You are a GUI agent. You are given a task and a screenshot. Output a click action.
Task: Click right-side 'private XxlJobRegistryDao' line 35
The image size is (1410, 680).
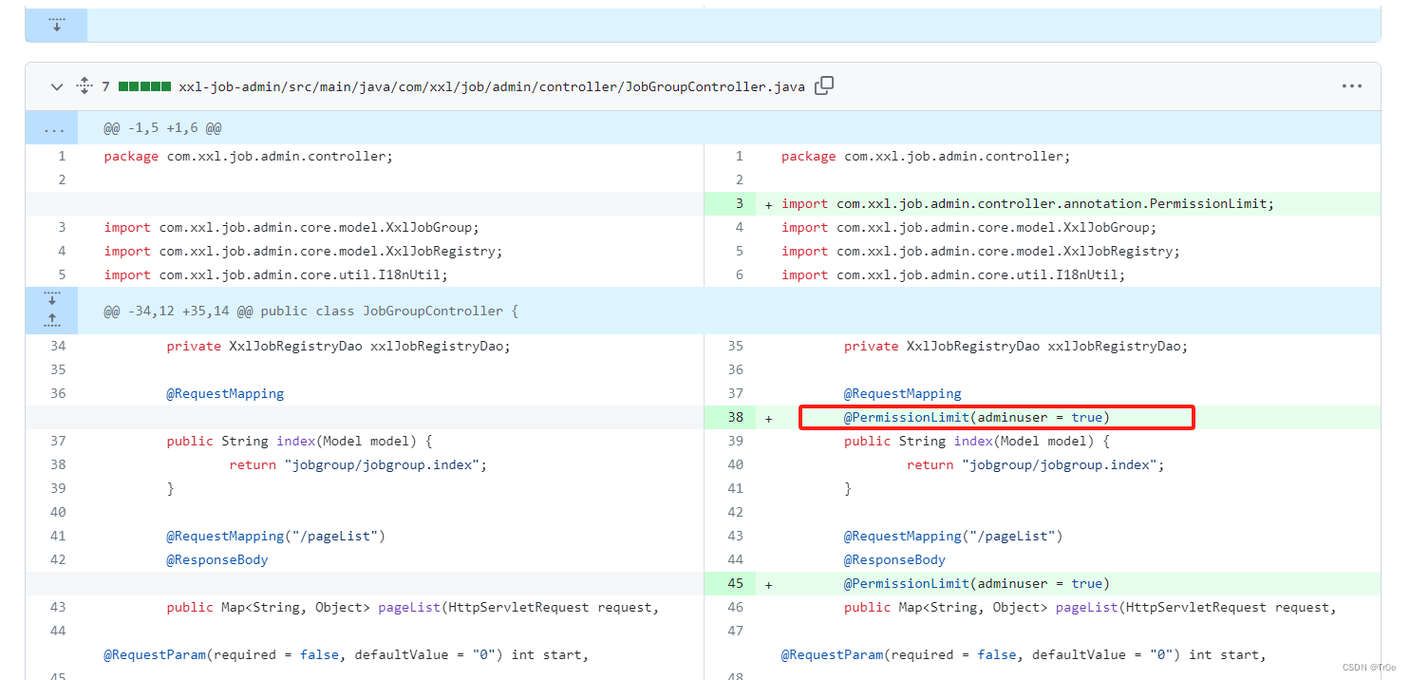click(x=1016, y=346)
